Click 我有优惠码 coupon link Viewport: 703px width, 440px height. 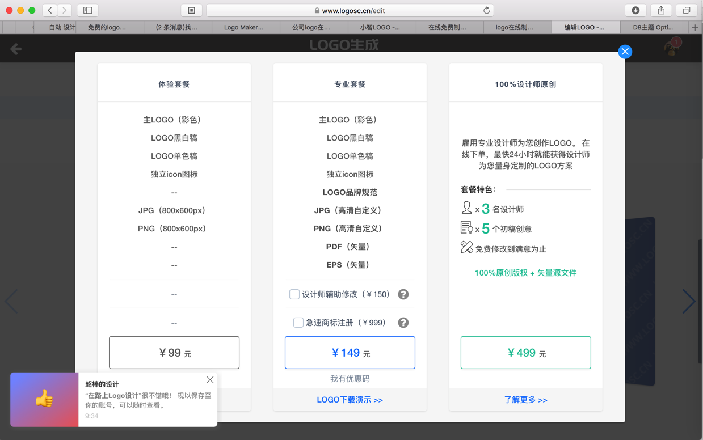(x=350, y=379)
